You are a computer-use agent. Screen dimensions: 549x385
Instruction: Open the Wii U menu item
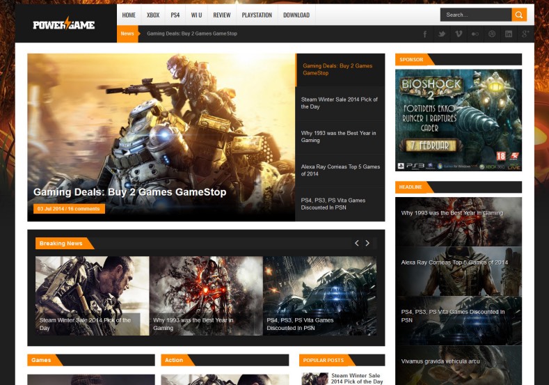coord(196,15)
